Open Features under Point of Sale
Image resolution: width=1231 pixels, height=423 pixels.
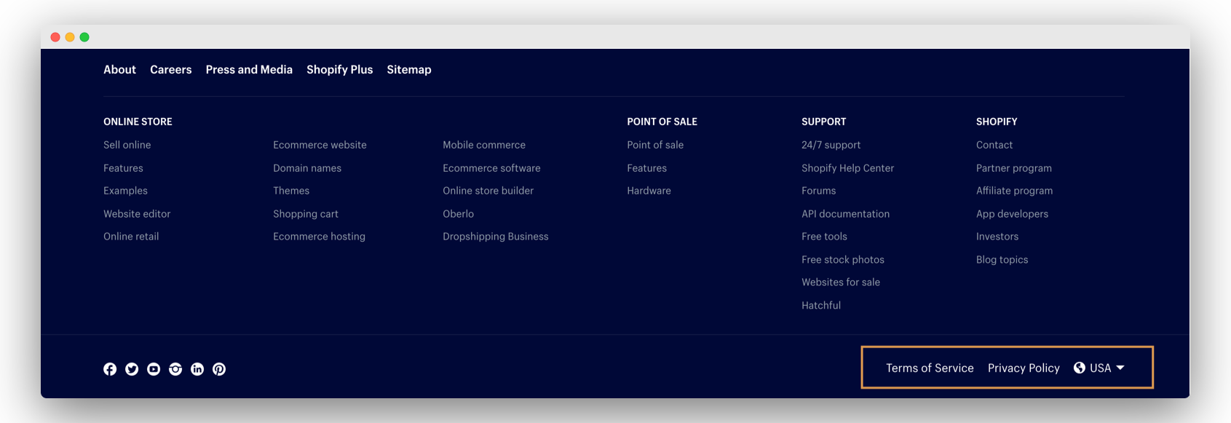(646, 168)
